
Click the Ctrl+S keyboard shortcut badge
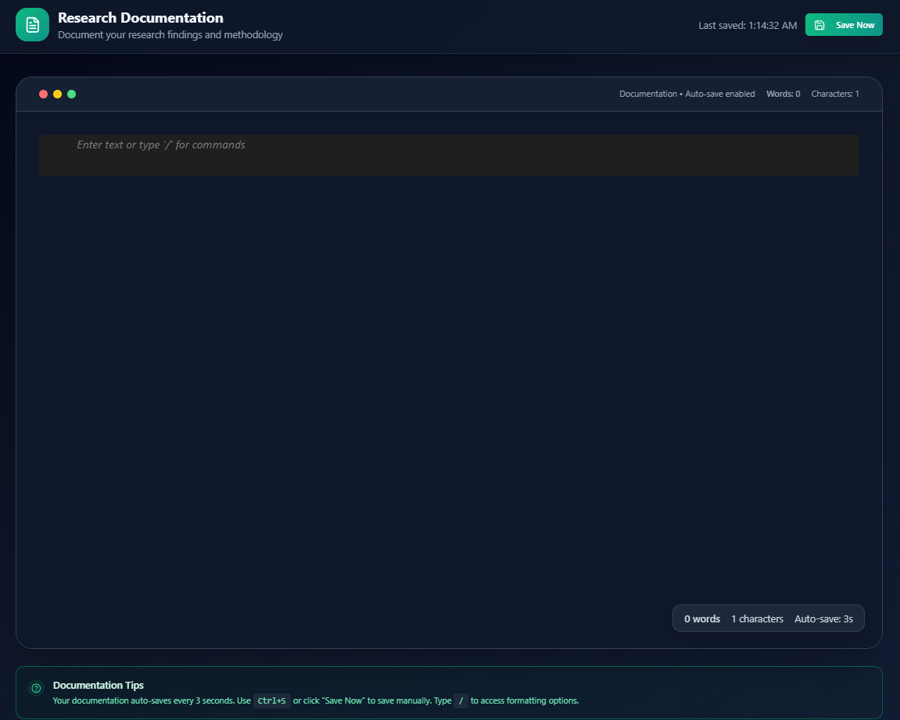coord(272,700)
